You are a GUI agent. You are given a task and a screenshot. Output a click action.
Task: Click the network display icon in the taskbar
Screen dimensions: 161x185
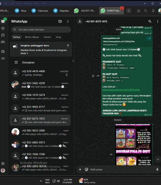(54, 181)
